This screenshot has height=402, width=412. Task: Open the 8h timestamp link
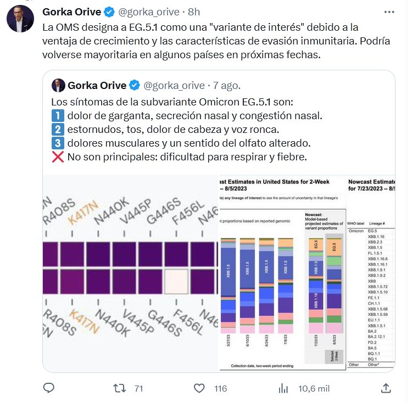[x=193, y=12]
